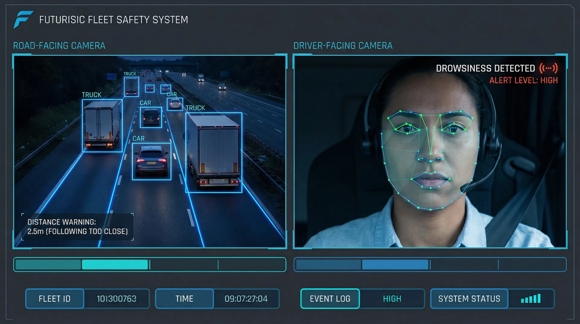Select the dark van labeled CAR
Screen dimensions: 580x324
[x=151, y=117]
